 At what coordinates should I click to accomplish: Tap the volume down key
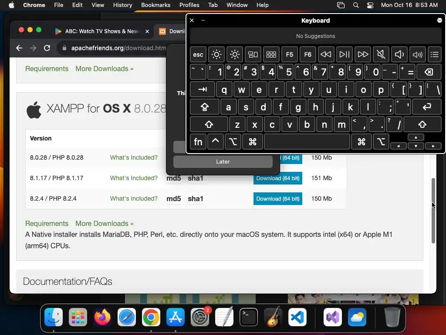(399, 55)
